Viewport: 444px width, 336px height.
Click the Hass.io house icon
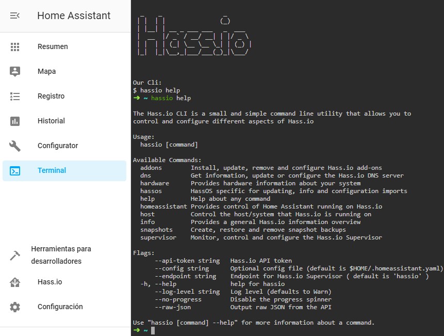tap(15, 282)
